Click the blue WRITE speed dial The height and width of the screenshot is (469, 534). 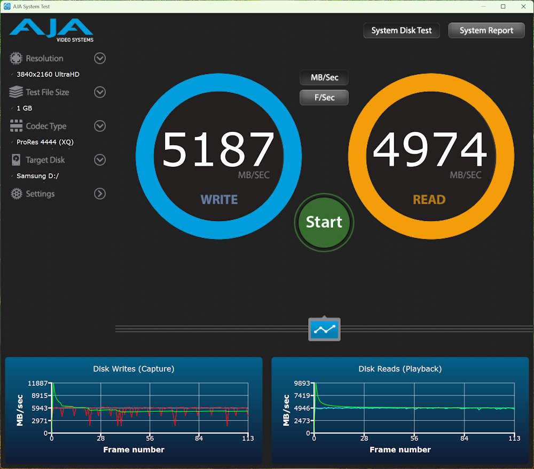[x=219, y=155]
